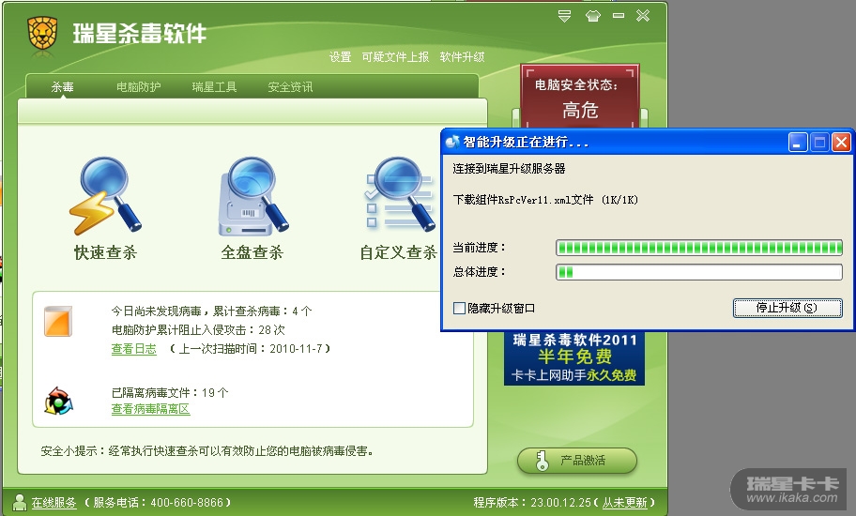Viewport: 856px width, 516px height.
Task: Switch to 电脑防护 tab
Action: tap(139, 86)
